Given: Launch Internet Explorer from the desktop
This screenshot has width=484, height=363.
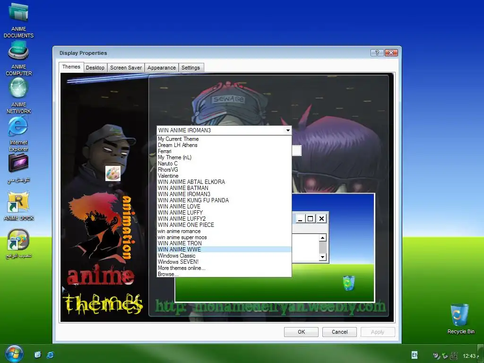Looking at the screenshot, I should [x=18, y=134].
